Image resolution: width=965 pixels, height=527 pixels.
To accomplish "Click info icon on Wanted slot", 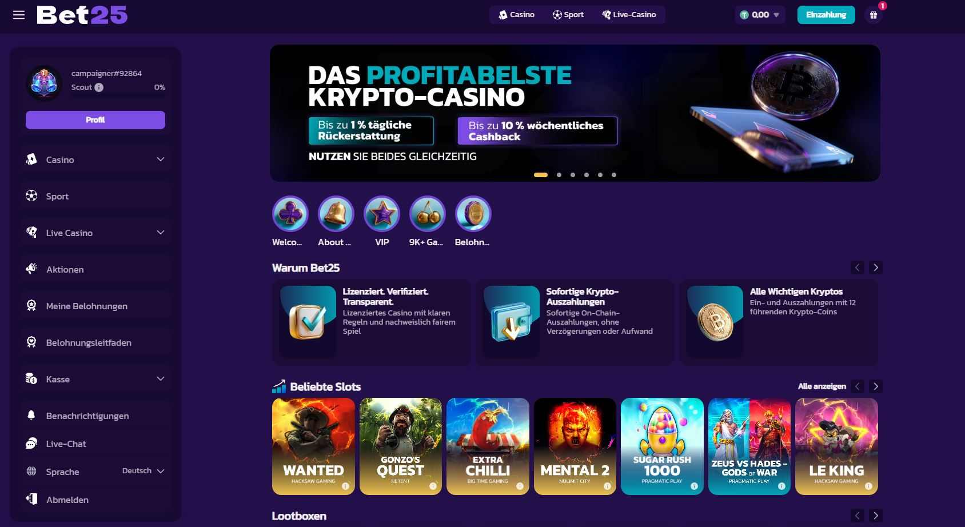I will pyautogui.click(x=345, y=486).
